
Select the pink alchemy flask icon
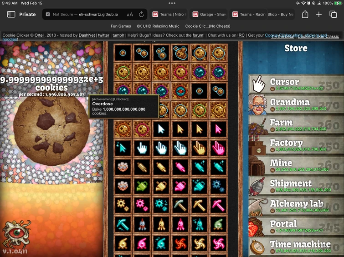pyautogui.click(x=142, y=243)
